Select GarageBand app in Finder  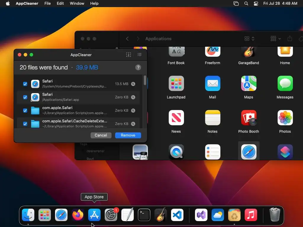(x=249, y=56)
